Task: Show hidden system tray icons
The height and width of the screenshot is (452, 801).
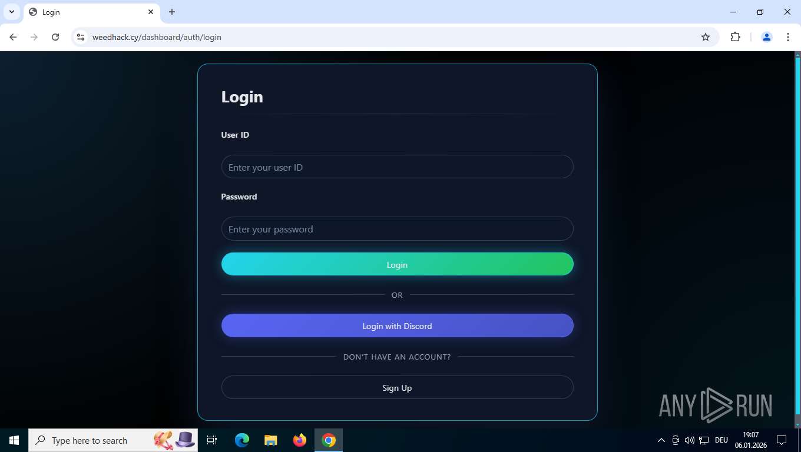Action: pos(661,440)
